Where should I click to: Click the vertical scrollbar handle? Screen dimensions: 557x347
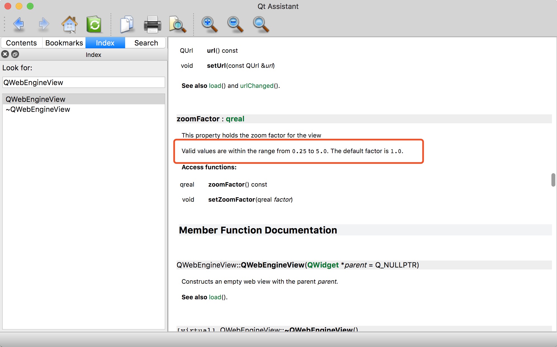click(x=553, y=180)
